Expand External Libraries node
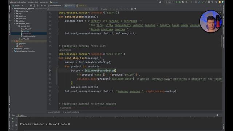Viewport: 233px width, 131px height. pyautogui.click(x=12, y=48)
